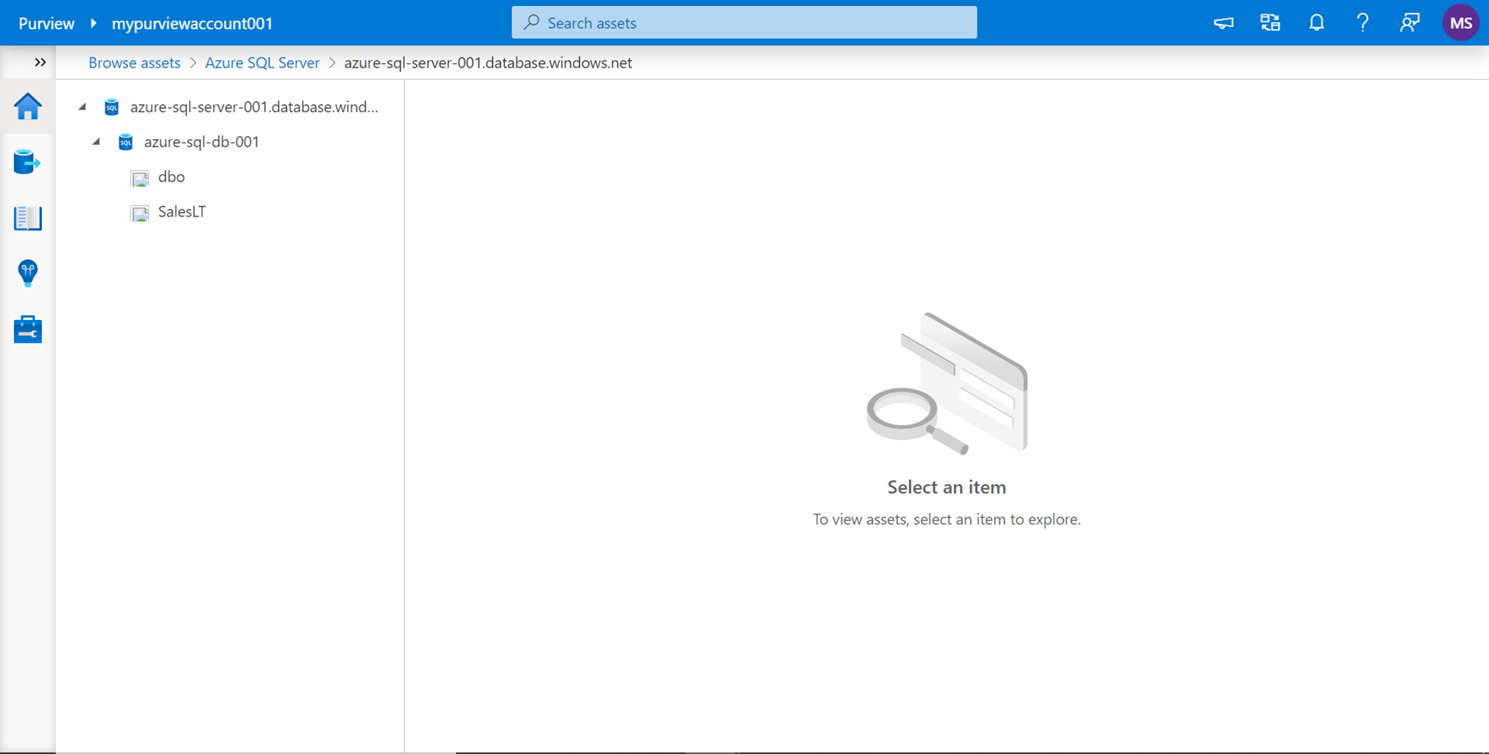Screen dimensions: 1489x754
Task: Click the schema icon beside dbo
Action: [x=140, y=178]
